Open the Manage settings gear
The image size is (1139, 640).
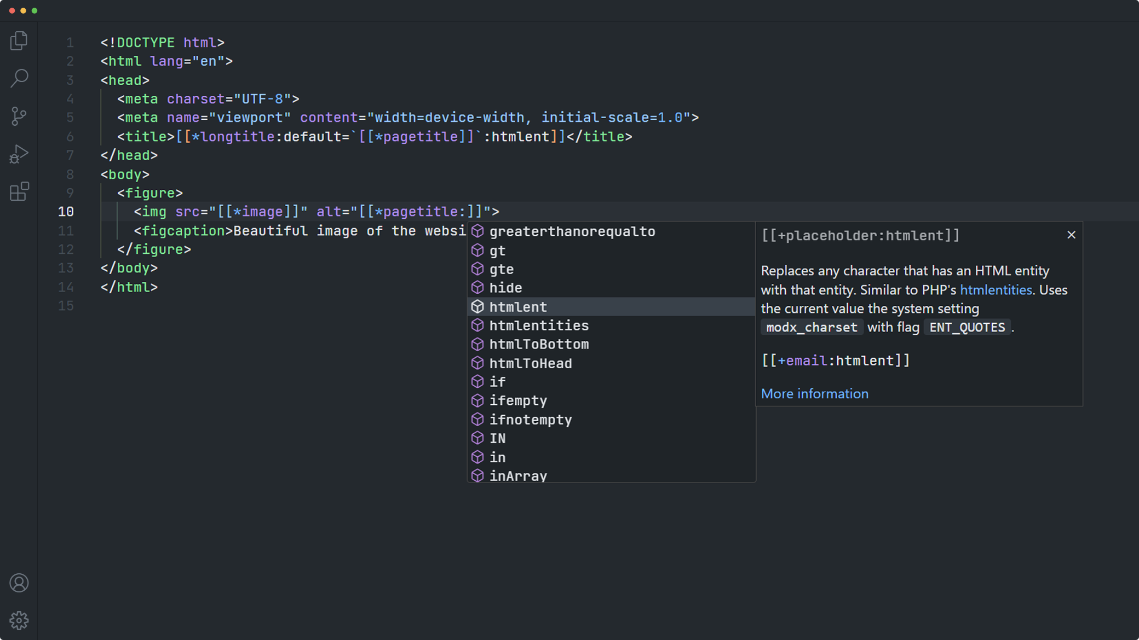tap(19, 620)
